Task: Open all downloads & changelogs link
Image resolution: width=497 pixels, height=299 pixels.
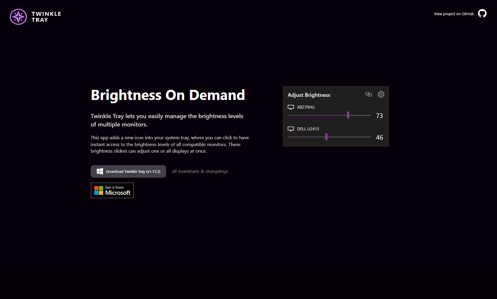Action: tap(200, 171)
